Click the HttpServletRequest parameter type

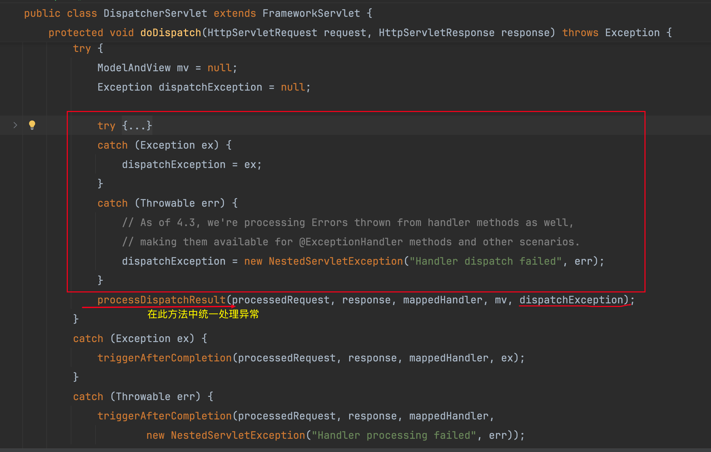pyautogui.click(x=262, y=33)
